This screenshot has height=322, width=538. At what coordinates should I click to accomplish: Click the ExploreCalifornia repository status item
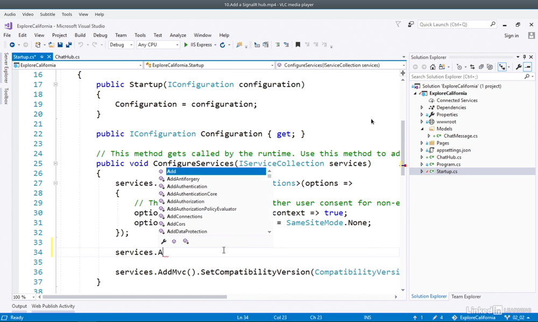click(474, 318)
